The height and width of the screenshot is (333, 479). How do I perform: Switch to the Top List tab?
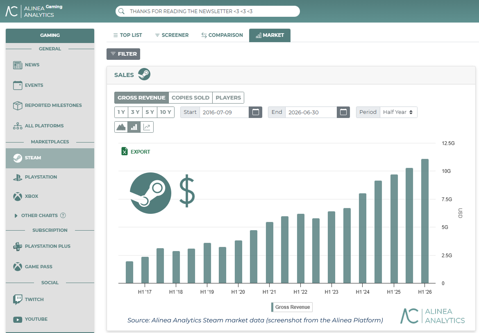[128, 35]
